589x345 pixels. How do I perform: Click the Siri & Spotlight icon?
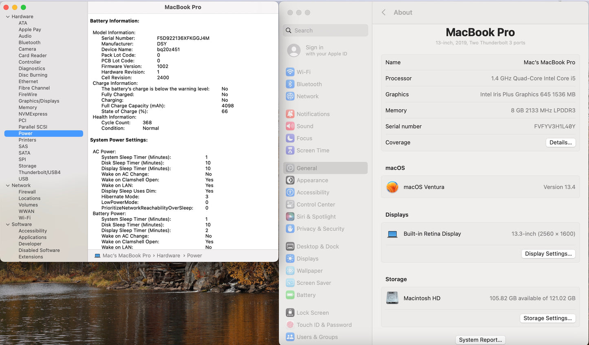pyautogui.click(x=290, y=217)
